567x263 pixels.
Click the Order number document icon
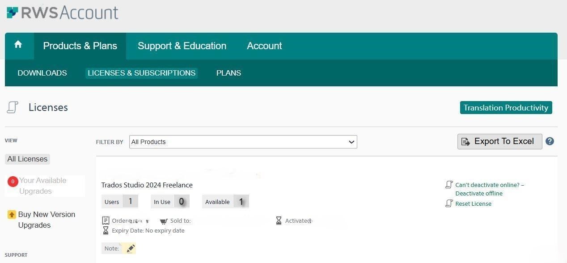(106, 221)
